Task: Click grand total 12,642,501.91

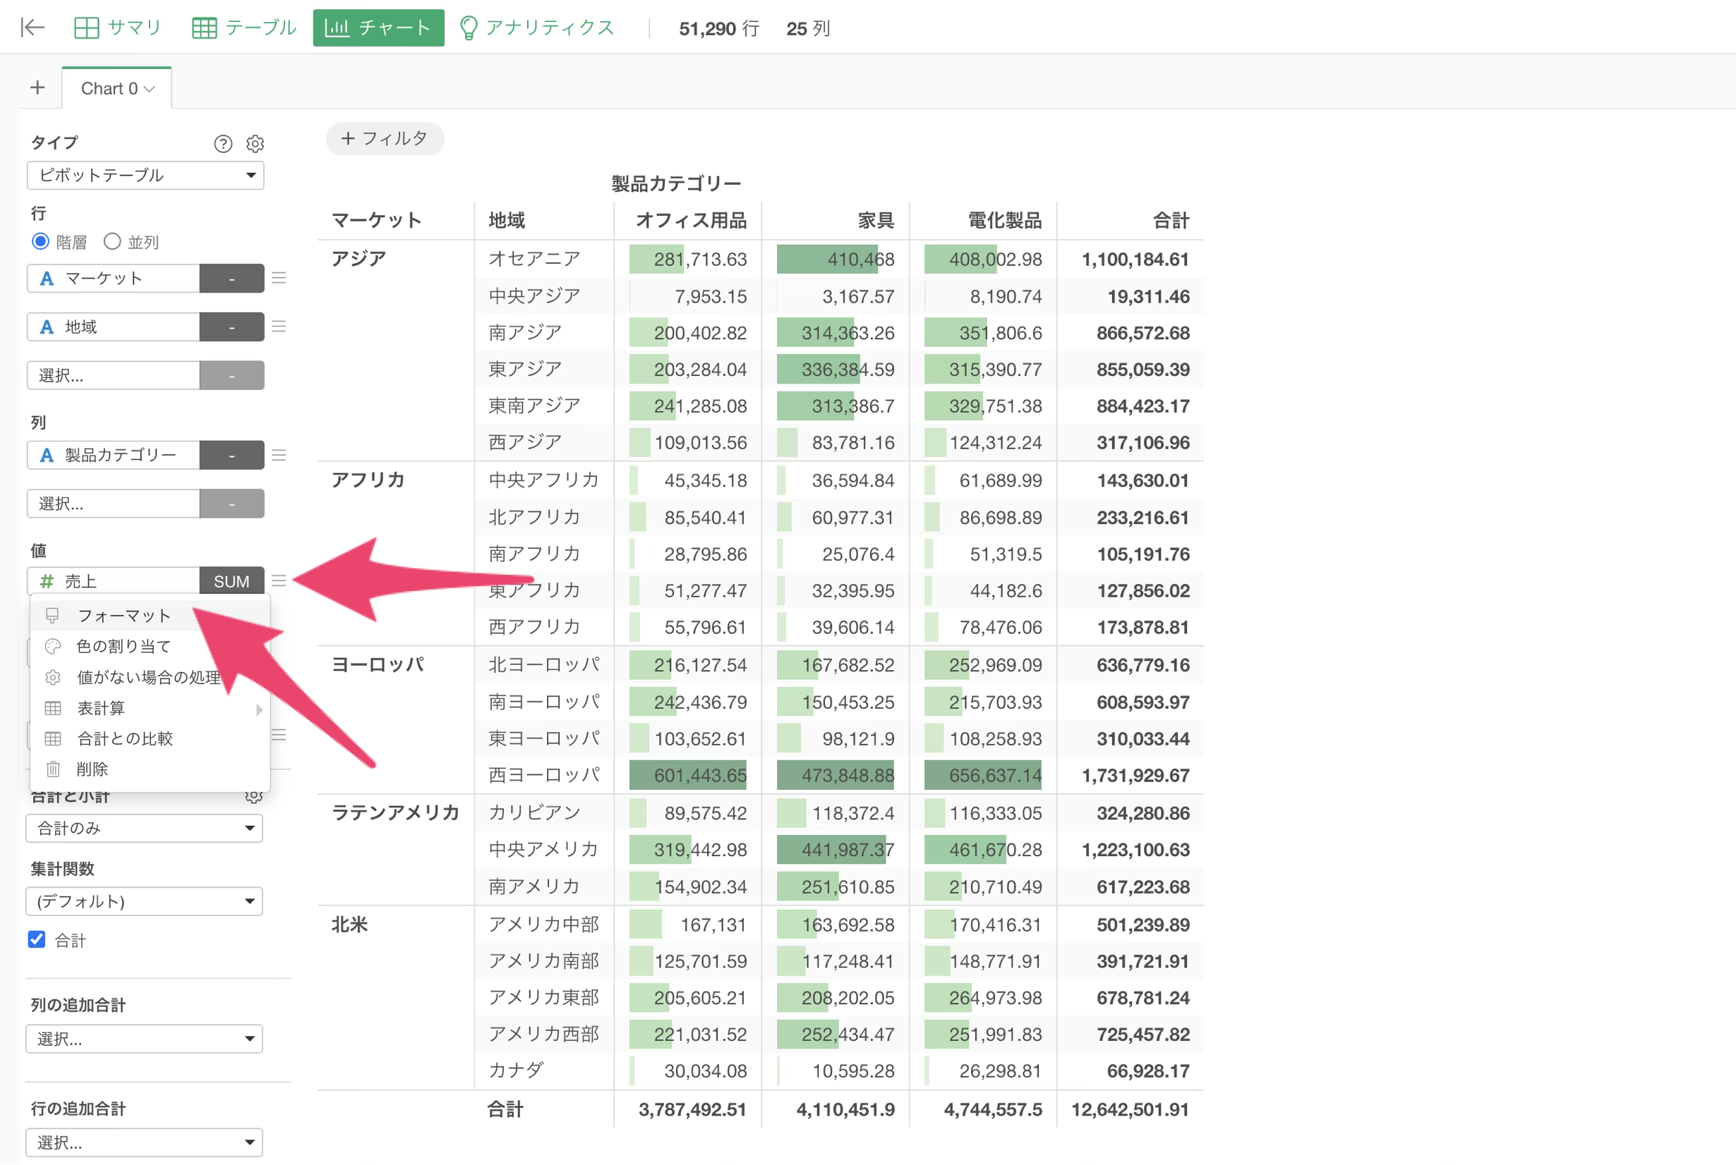Action: tap(1130, 1109)
